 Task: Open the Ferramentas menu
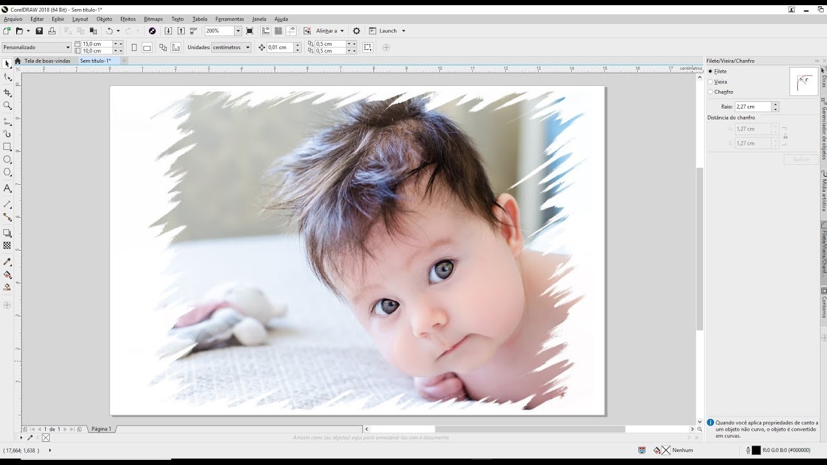(229, 19)
